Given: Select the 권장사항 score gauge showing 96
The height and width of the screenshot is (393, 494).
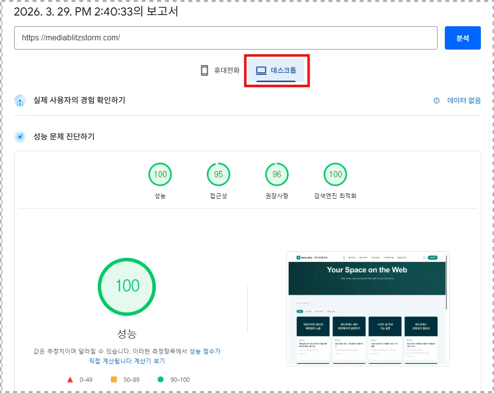Looking at the screenshot, I should click(276, 174).
